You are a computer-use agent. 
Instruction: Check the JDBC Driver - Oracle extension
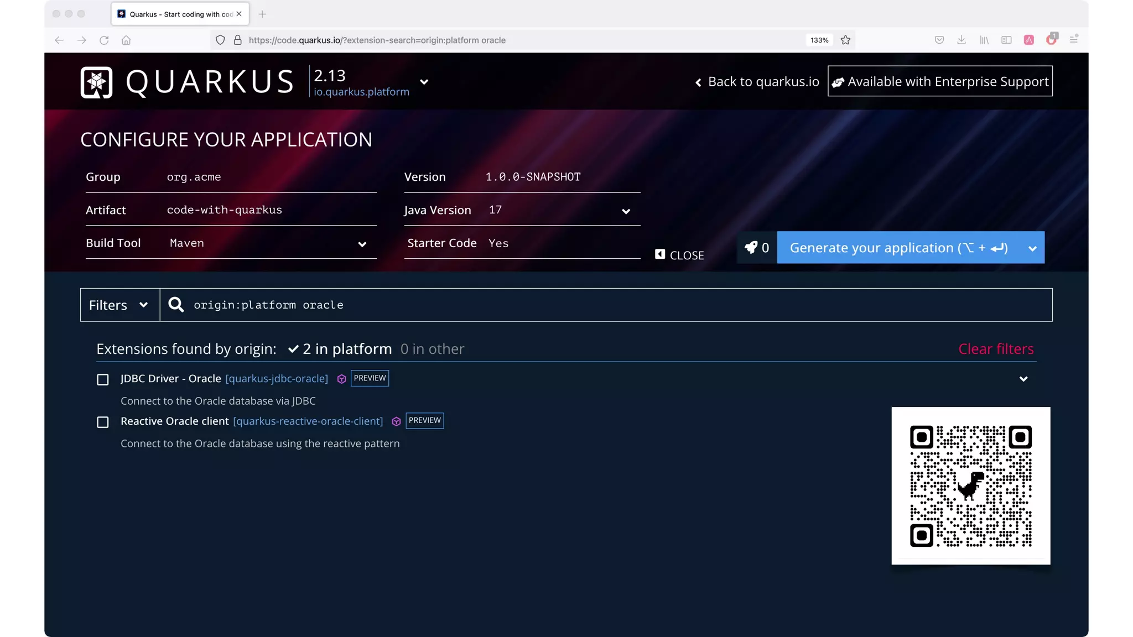pos(103,380)
